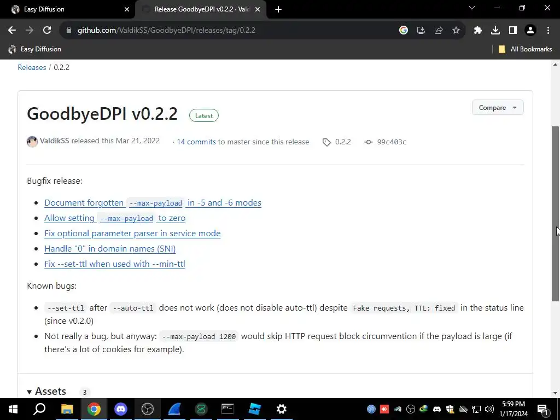Share this page via the share icon
This screenshot has height=420, width=560.
coord(439,31)
